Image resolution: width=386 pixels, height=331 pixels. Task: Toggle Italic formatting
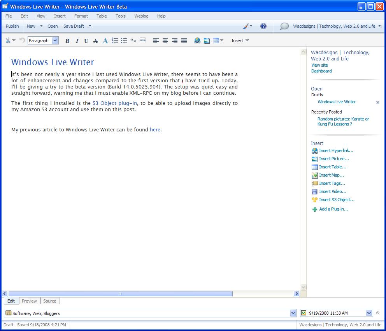[77, 41]
